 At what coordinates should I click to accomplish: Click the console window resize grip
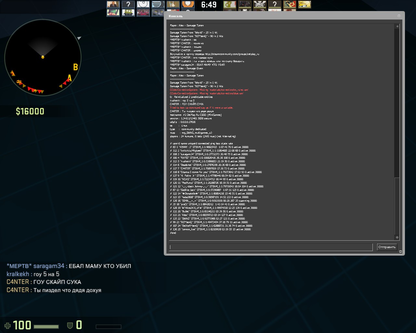pos(400,251)
